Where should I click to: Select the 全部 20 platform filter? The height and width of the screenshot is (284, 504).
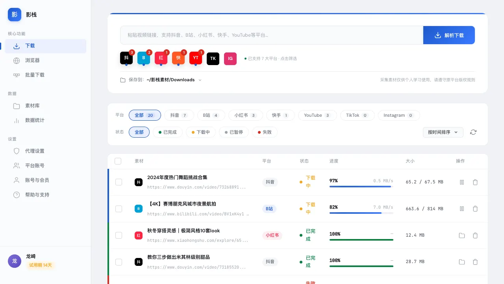pyautogui.click(x=145, y=115)
